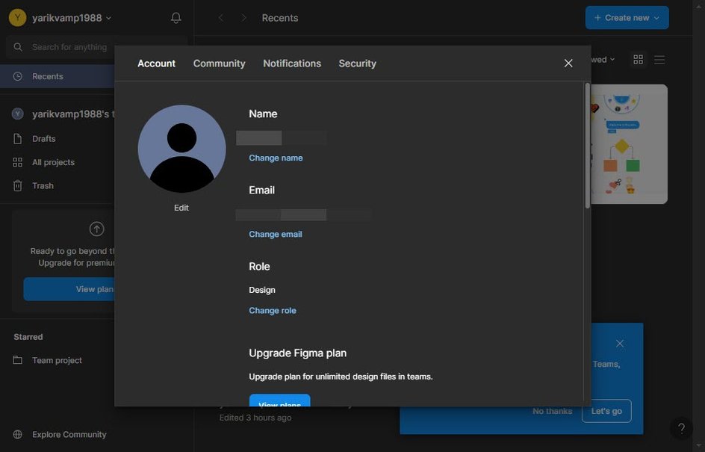Click Edit under the profile picture
The image size is (705, 452).
point(181,208)
